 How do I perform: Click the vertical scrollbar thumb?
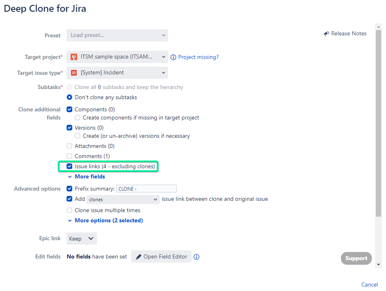click(x=378, y=123)
